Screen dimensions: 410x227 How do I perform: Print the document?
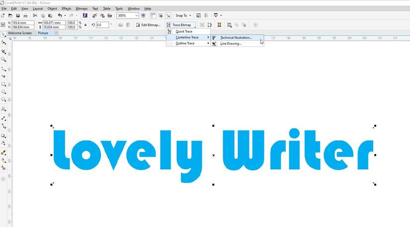point(25,15)
